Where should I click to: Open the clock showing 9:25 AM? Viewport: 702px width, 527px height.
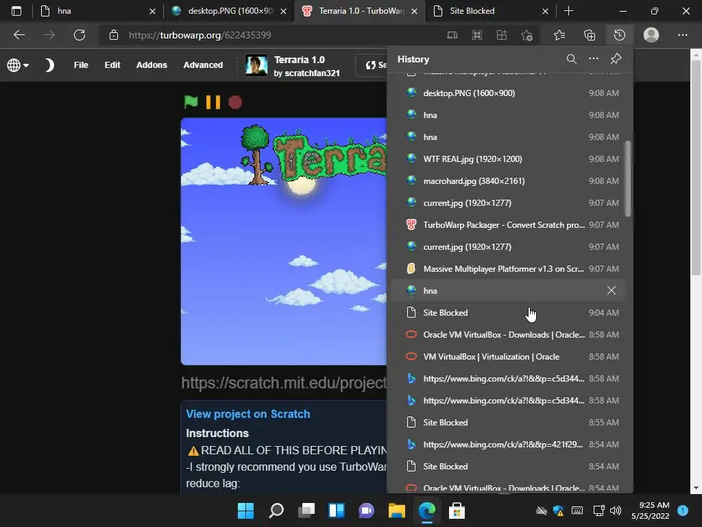(x=650, y=511)
